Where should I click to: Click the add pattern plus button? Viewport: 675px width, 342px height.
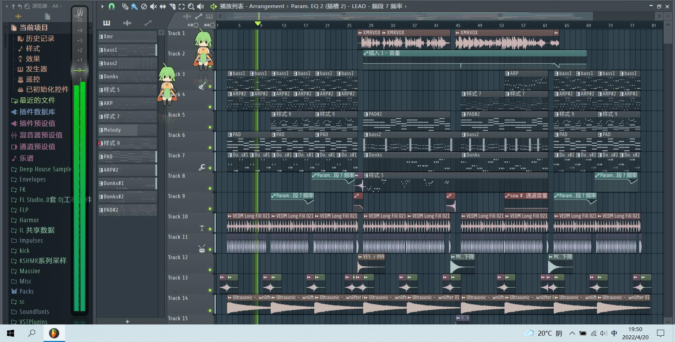pyautogui.click(x=127, y=321)
